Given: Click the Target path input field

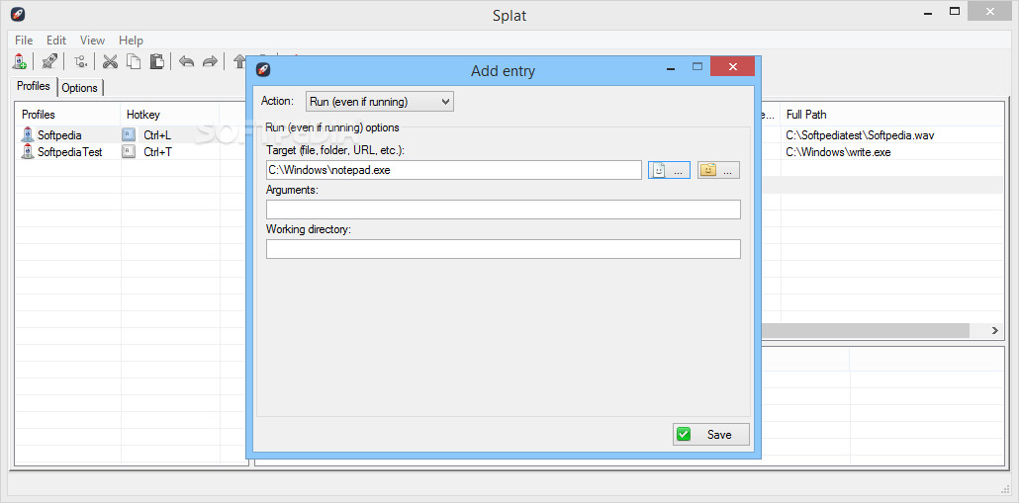Looking at the screenshot, I should [454, 170].
